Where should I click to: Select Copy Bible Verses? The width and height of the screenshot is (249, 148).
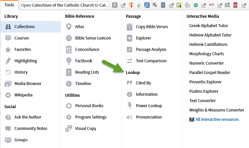[152, 27]
